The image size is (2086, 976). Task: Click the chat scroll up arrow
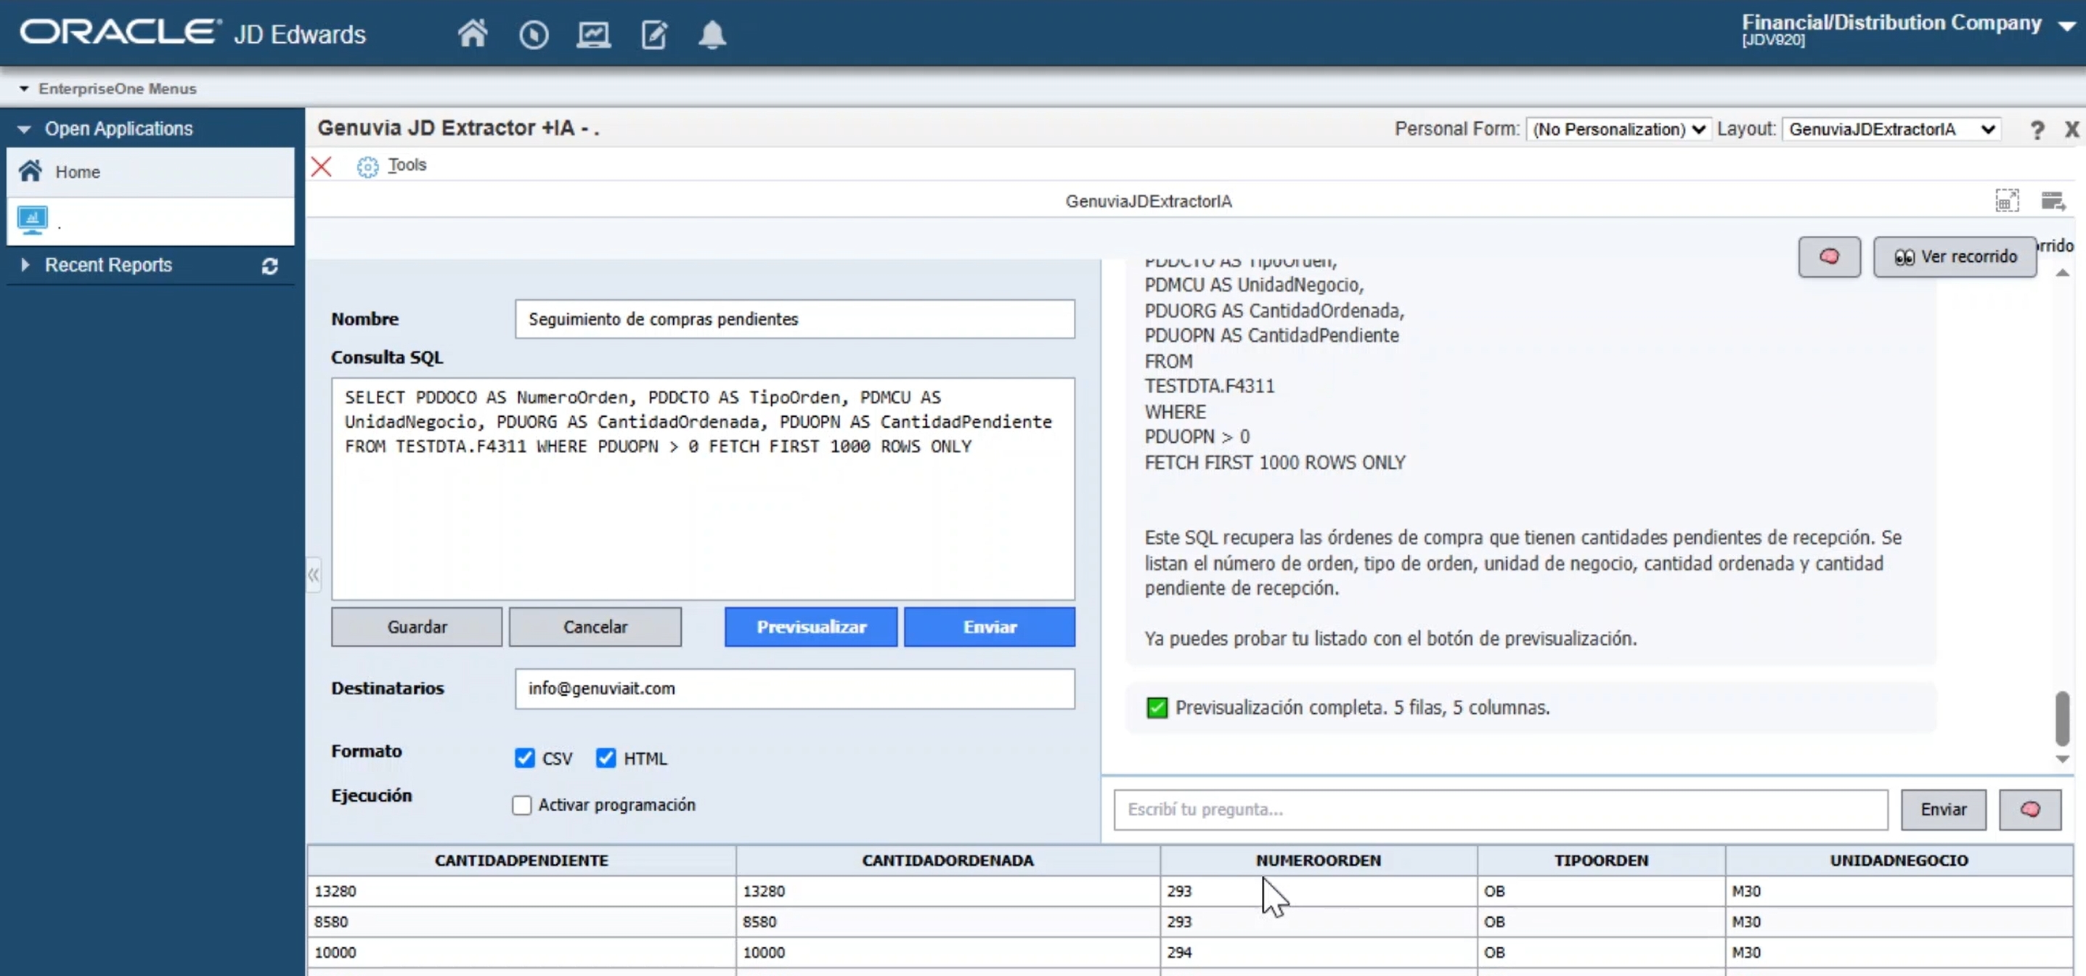point(2063,273)
